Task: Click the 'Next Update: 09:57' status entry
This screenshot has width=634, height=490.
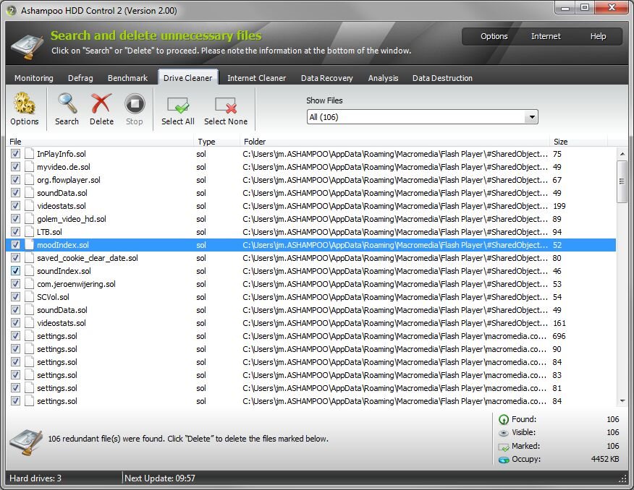Action: coord(160,478)
